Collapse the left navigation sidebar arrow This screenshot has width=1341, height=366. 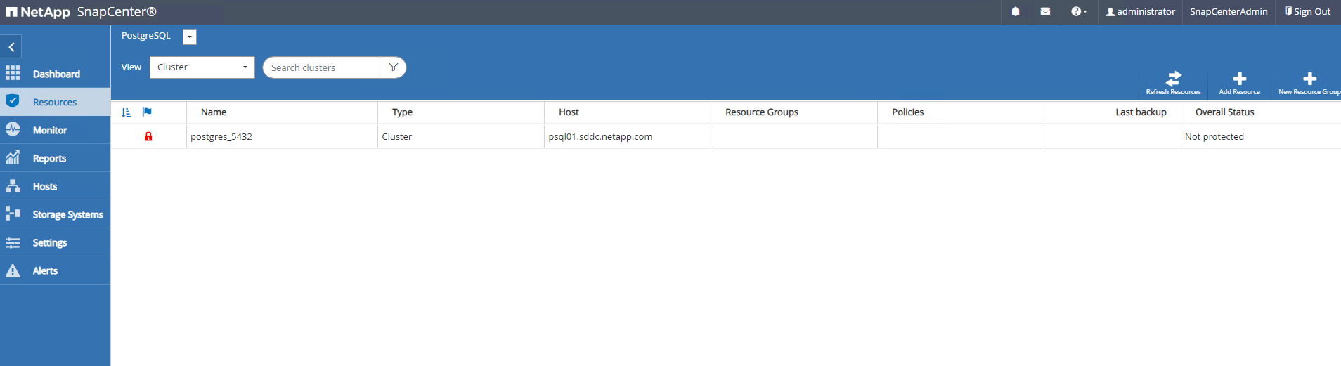[x=11, y=47]
